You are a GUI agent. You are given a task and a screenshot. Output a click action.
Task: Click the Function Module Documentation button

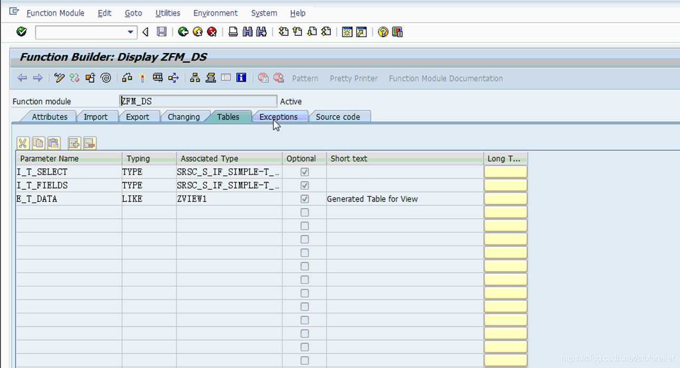coord(446,78)
